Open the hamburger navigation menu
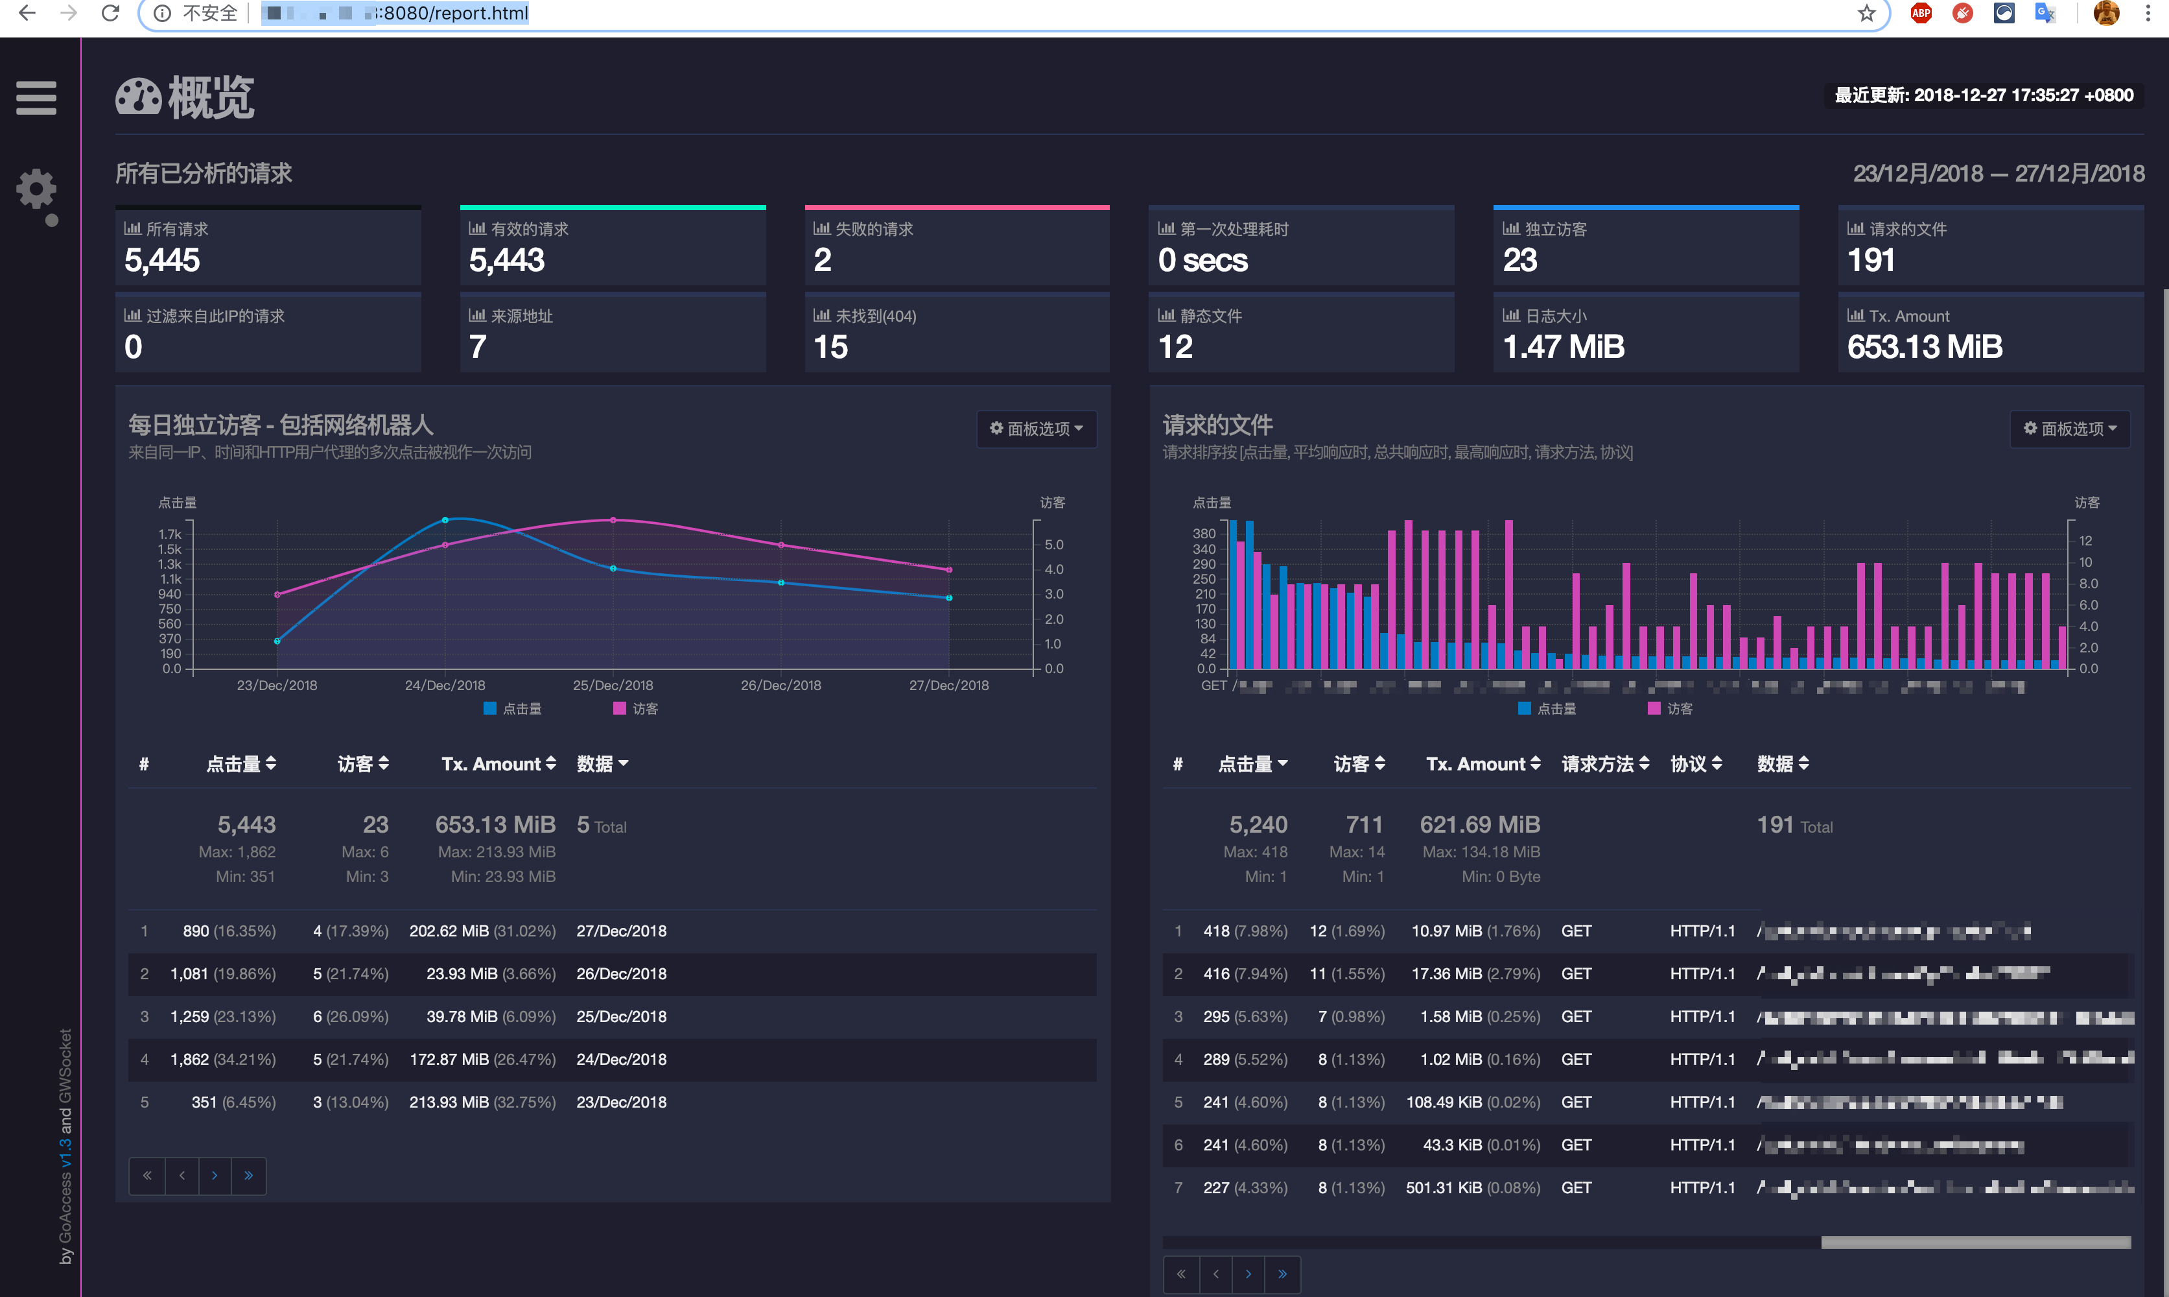Viewport: 2169px width, 1297px height. (x=36, y=97)
